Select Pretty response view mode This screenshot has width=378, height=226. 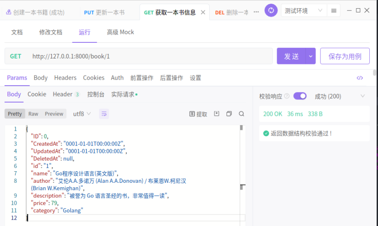15,114
